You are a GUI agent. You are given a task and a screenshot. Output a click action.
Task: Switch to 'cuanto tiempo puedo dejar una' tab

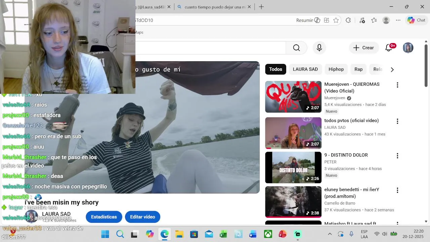[215, 7]
